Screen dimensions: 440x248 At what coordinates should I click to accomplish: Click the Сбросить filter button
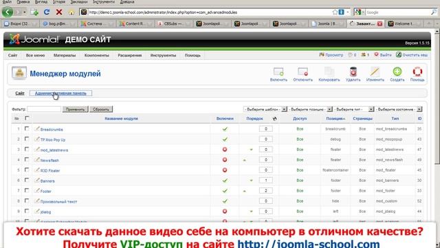coord(101,109)
